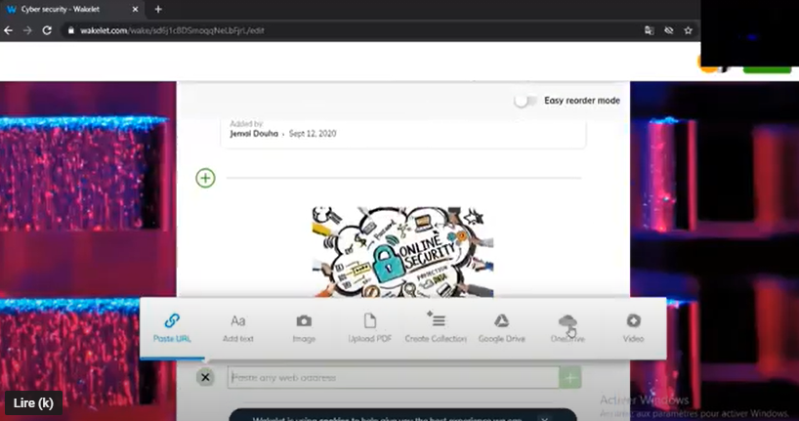Click the author name Jemai Douha

[x=254, y=134]
